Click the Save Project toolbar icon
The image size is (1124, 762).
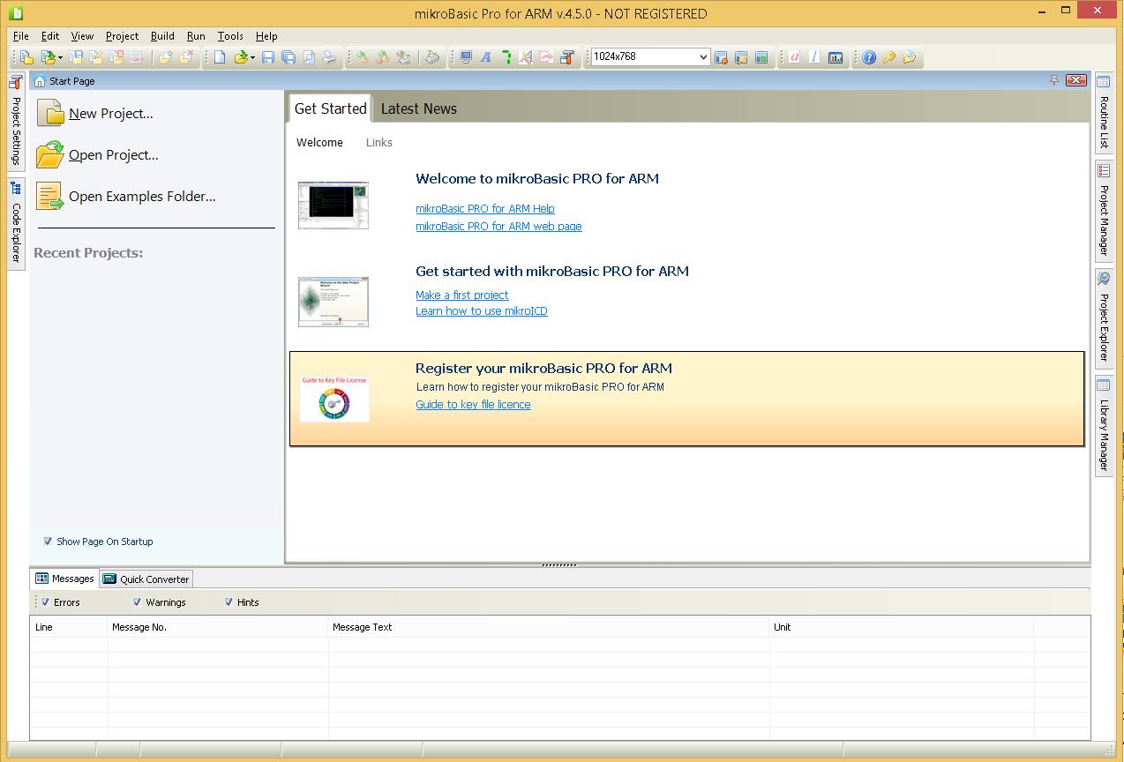76,57
